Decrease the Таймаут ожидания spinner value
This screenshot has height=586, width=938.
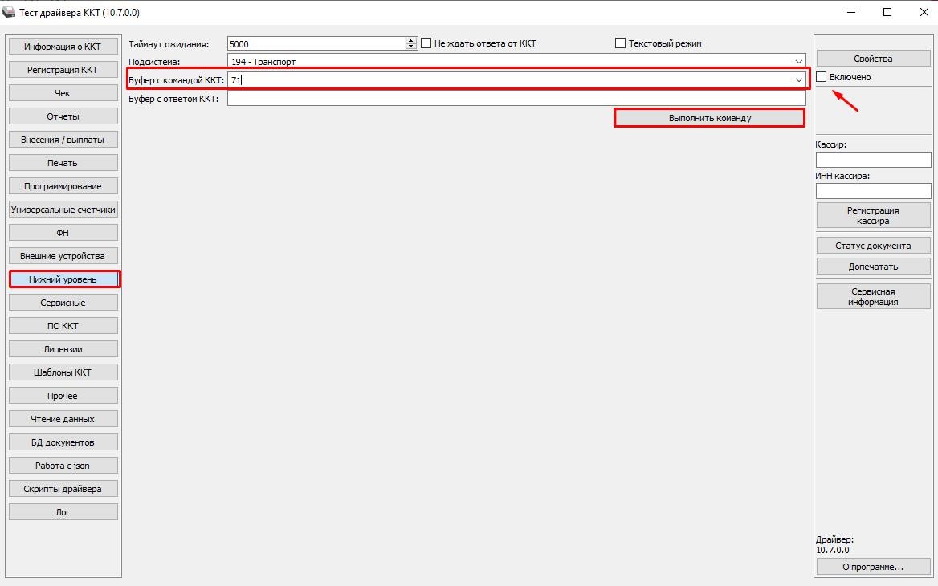click(x=411, y=47)
